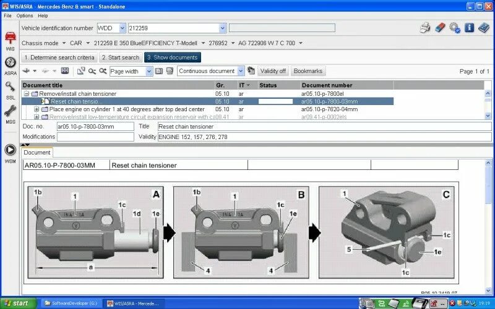Go to 1. Determine search criteria tab
The image size is (495, 309).
click(x=59, y=57)
